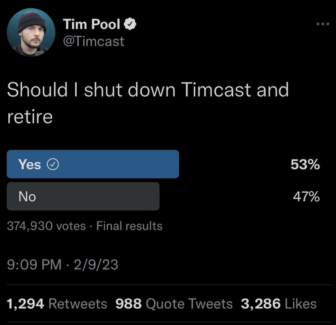The height and width of the screenshot is (325, 336).
Task: Click the word Retweets
Action: tap(77, 304)
